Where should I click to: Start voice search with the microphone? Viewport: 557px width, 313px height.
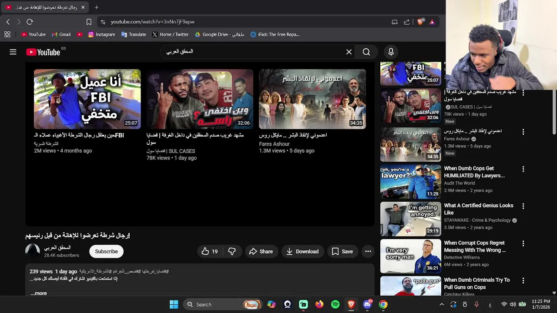pyautogui.click(x=391, y=52)
